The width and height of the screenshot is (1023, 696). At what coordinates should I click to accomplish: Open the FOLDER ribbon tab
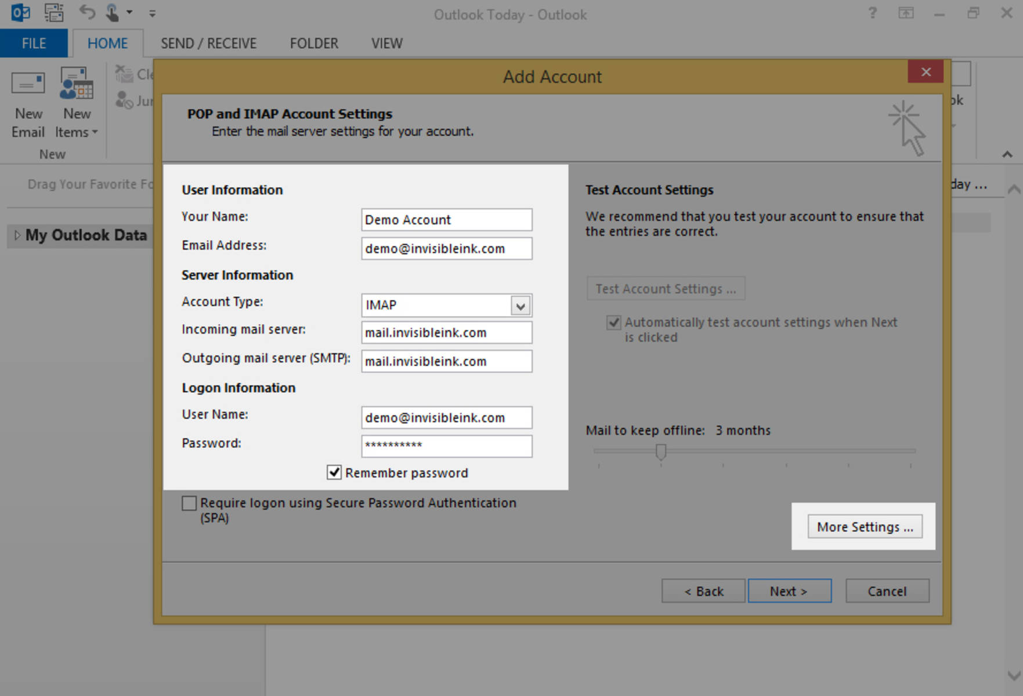(x=314, y=43)
